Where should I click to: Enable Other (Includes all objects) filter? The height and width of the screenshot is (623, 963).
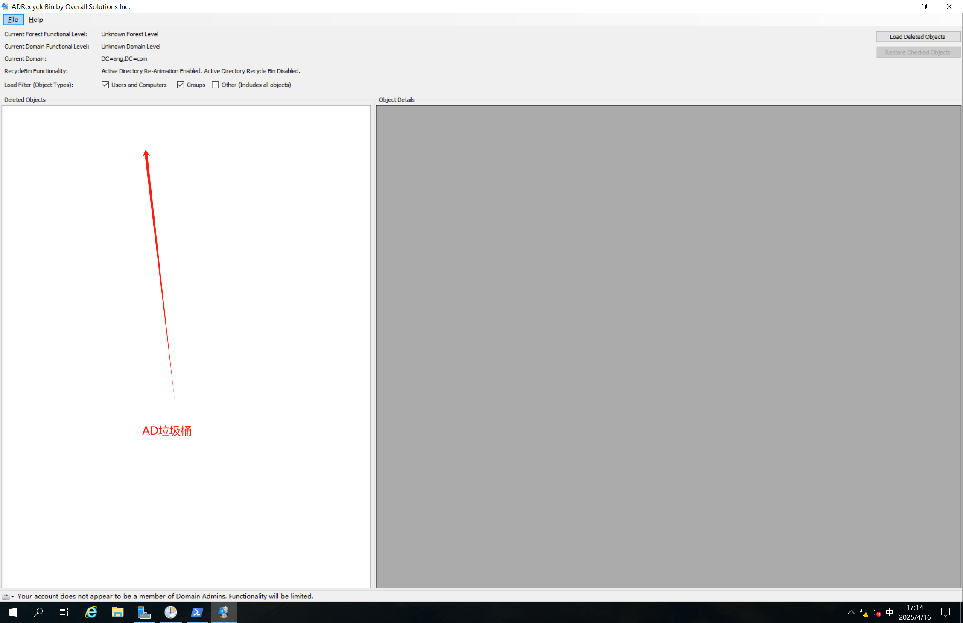point(216,85)
